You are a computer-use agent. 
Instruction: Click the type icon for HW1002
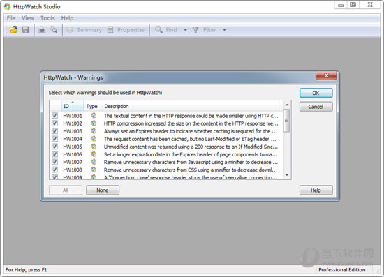pyautogui.click(x=94, y=123)
